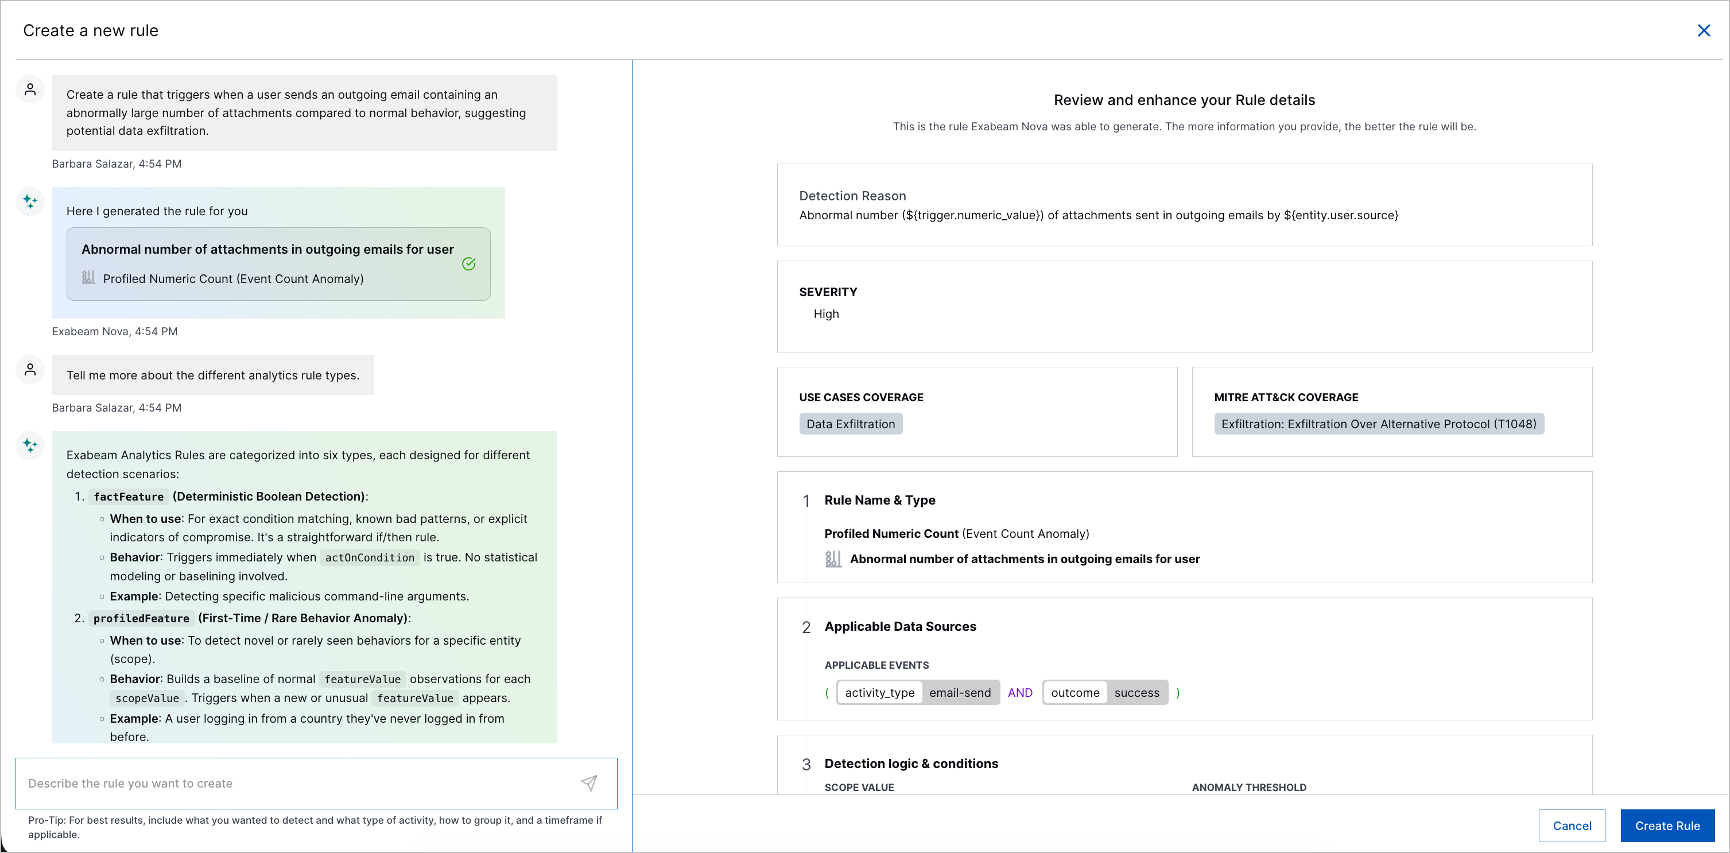
Task: Click the 'Detection logic & conditions' heading
Action: (x=911, y=763)
